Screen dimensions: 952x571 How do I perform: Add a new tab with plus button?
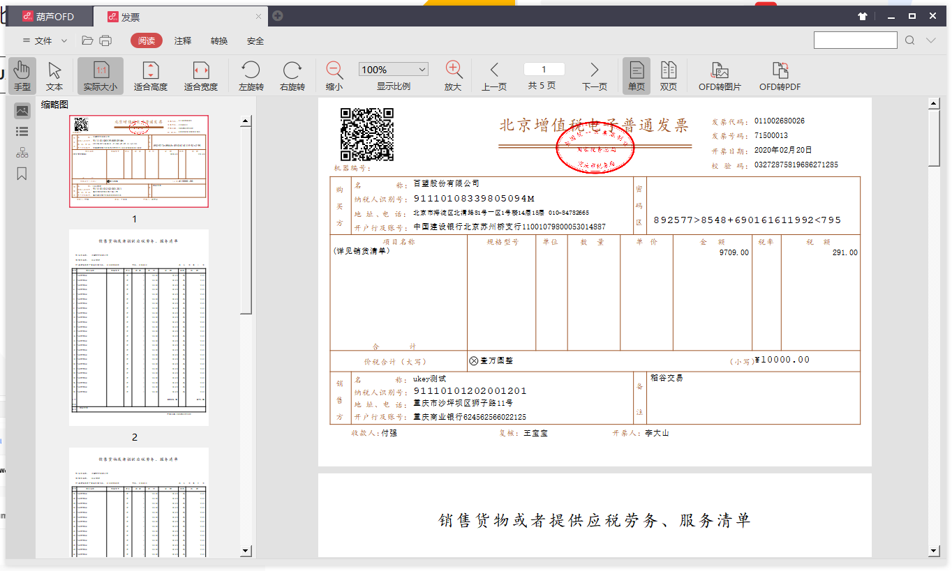click(x=278, y=16)
